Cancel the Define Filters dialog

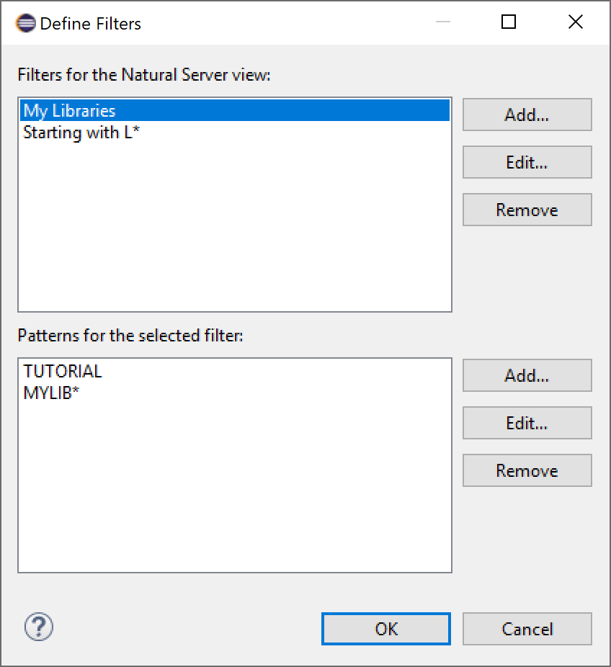527,628
